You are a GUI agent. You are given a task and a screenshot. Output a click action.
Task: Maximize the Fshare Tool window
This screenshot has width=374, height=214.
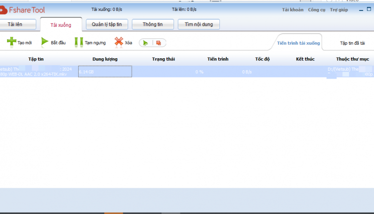coord(369,9)
